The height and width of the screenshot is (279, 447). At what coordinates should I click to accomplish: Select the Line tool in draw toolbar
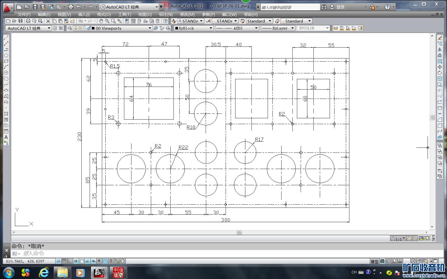6,38
